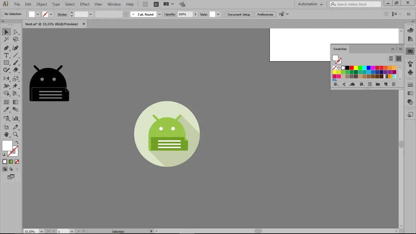Screen dimensions: 416x234
Task: Select the Type tool
Action: pos(6,55)
